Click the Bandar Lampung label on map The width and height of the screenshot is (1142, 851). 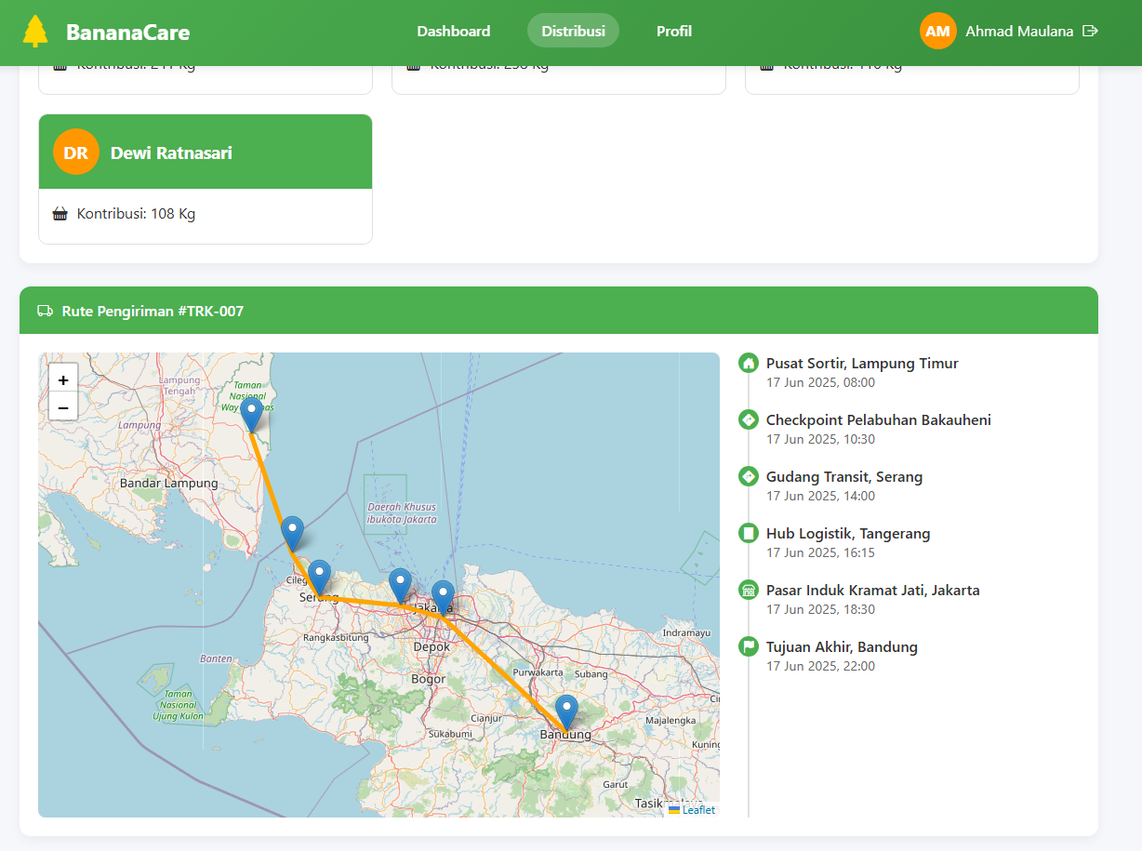click(168, 484)
